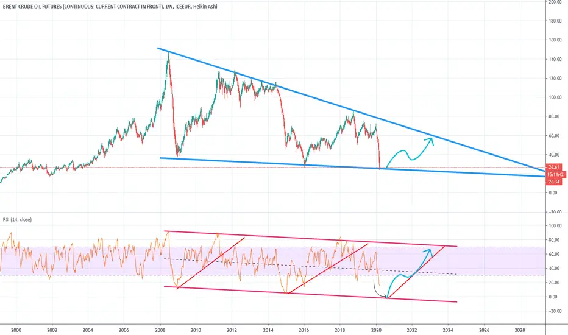The height and width of the screenshot is (335, 568).
Task: Select the 26.61 price label on axis
Action: 554,167
